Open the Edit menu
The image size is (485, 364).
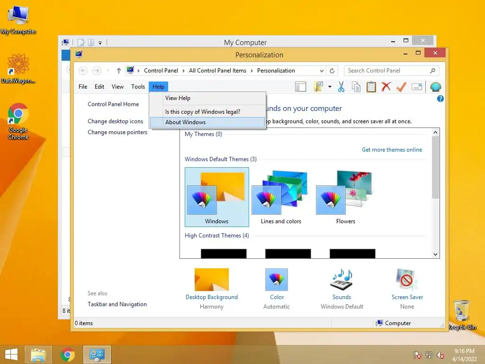coord(99,87)
